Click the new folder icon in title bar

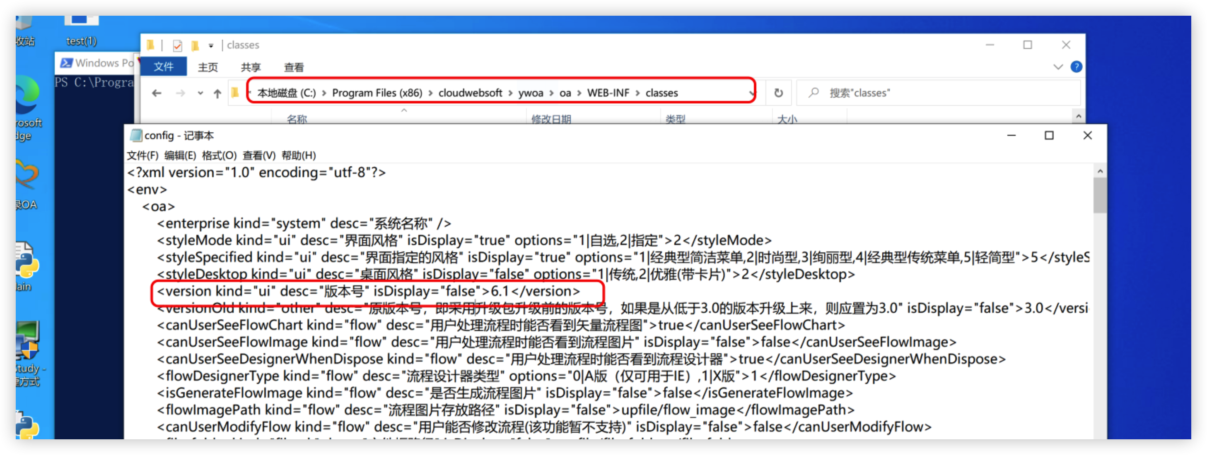tap(195, 45)
